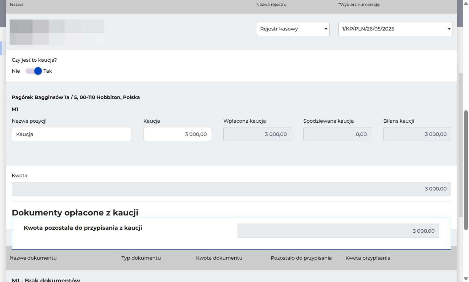Click the 'Pozostało do przypisania' column header
The height and width of the screenshot is (282, 469).
pyautogui.click(x=301, y=258)
